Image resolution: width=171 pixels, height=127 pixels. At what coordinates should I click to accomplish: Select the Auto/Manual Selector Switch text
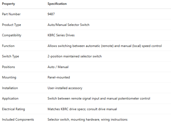(68, 25)
